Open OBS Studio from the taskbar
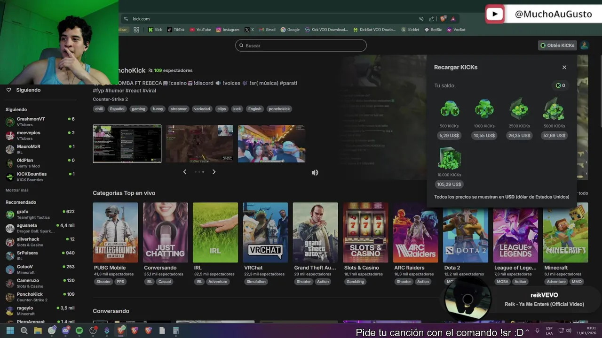Image resolution: width=602 pixels, height=338 pixels. point(93,330)
